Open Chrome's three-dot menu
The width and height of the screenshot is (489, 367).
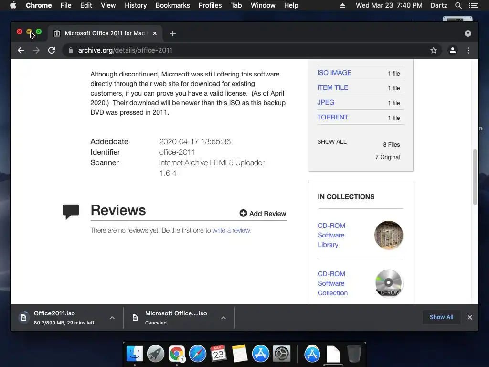(468, 50)
